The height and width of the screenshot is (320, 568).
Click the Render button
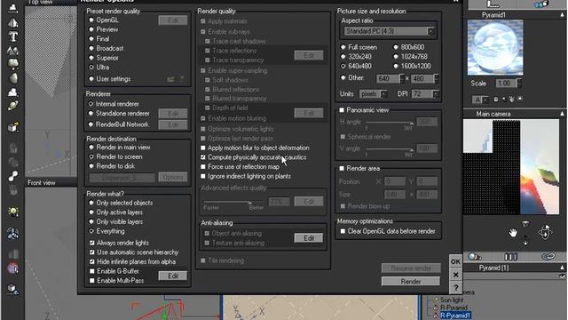click(x=411, y=282)
